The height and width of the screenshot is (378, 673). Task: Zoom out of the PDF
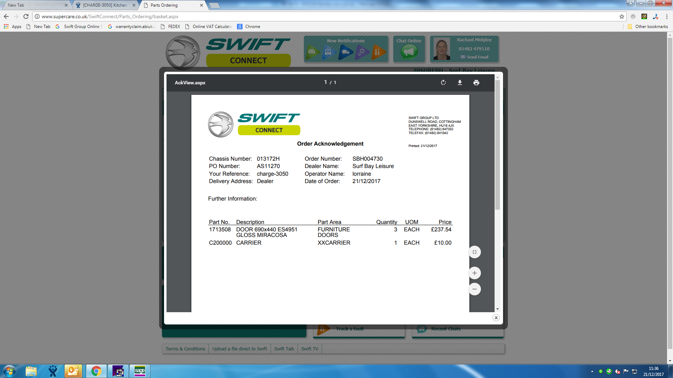pos(474,289)
